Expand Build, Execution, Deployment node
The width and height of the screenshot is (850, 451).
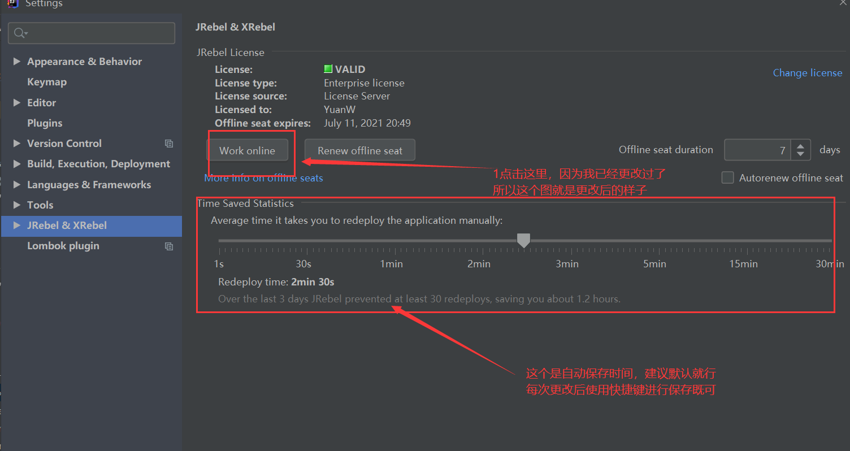click(x=16, y=164)
